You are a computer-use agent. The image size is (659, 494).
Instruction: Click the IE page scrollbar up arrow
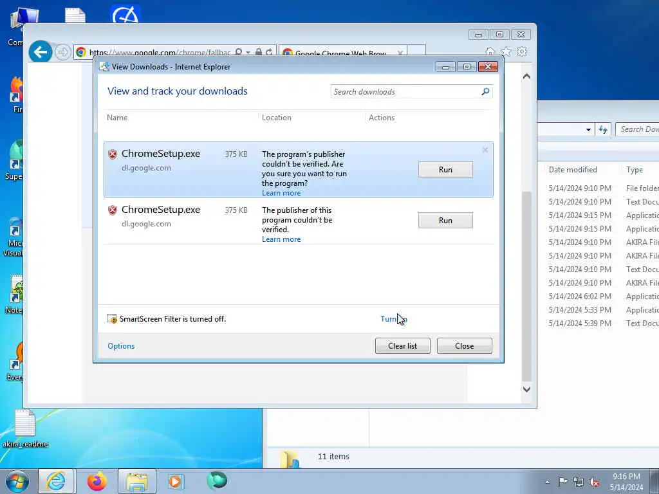click(526, 77)
